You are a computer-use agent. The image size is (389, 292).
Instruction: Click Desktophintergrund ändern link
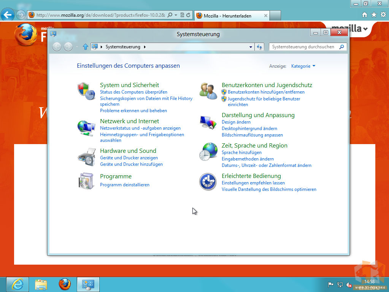pyautogui.click(x=249, y=129)
